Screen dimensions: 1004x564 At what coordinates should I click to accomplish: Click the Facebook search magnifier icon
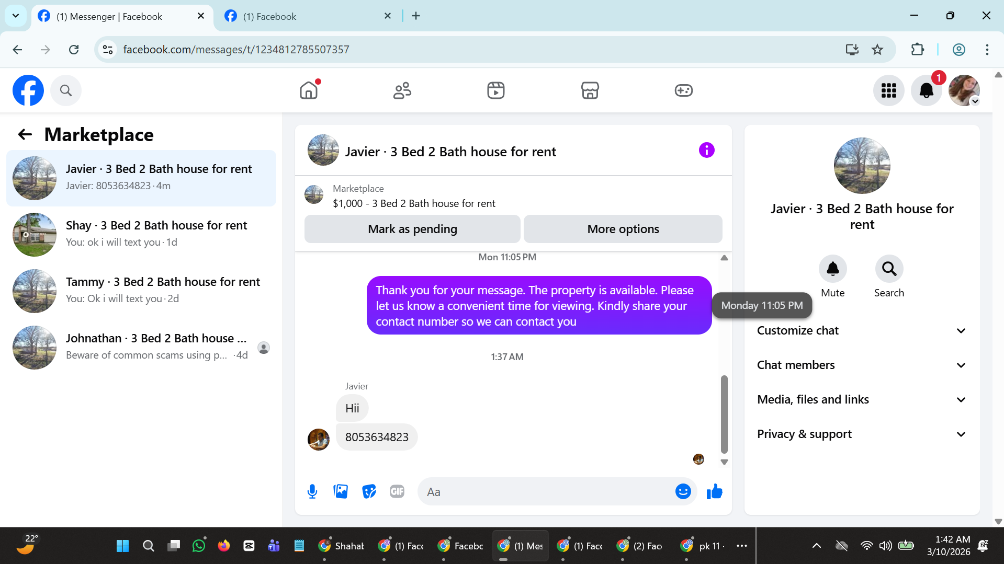[66, 90]
